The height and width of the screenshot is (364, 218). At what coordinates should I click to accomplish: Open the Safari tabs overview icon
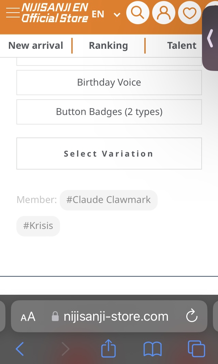197,349
